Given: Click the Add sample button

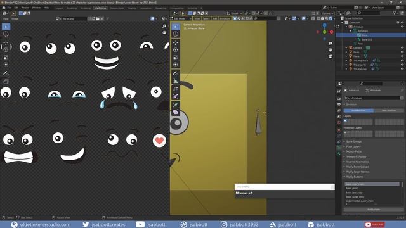Looking at the screenshot, I should [374, 210].
